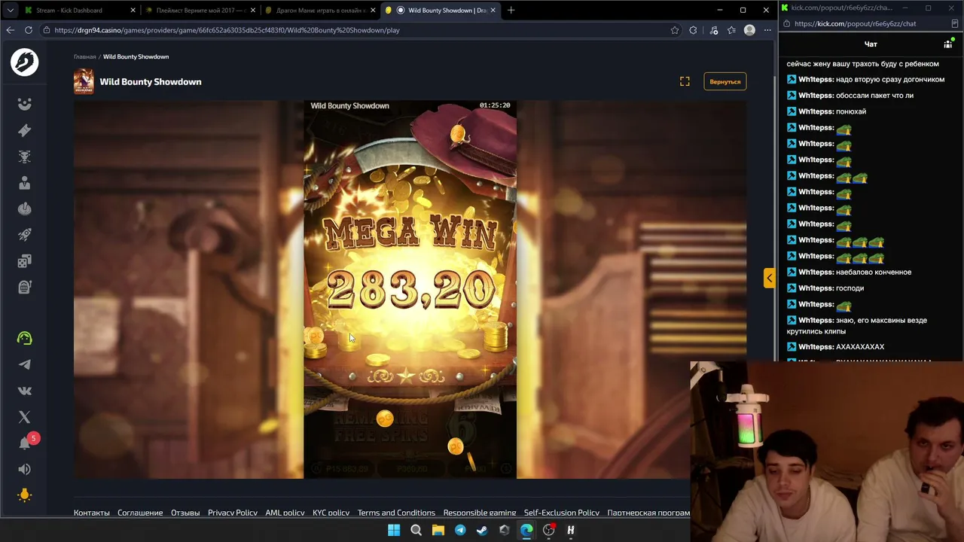This screenshot has height=542, width=964.
Task: Toggle light theme with the bulb icon
Action: 25,495
